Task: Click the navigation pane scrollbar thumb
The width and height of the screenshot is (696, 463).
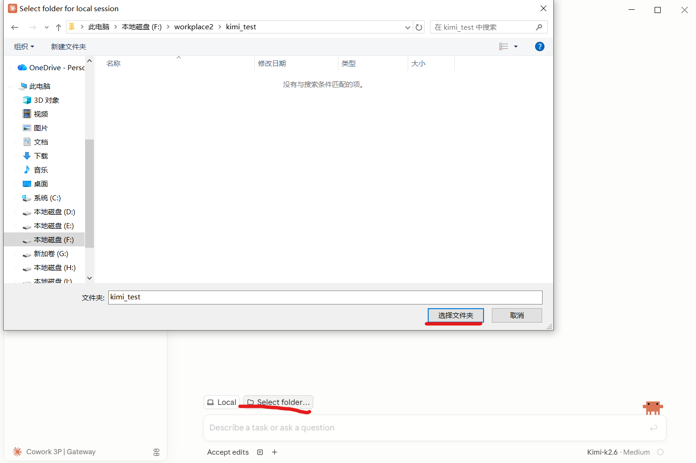Action: [x=90, y=193]
